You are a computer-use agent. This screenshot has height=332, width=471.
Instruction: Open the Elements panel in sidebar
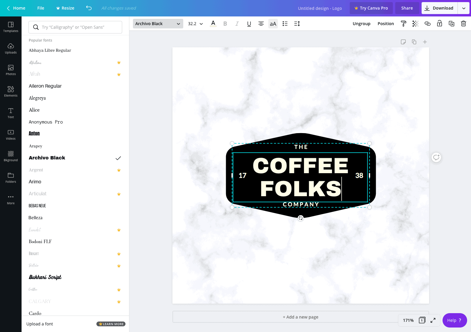coord(11,91)
